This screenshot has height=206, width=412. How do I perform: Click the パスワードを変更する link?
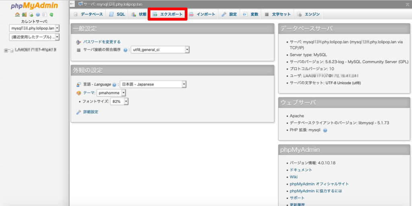(101, 42)
